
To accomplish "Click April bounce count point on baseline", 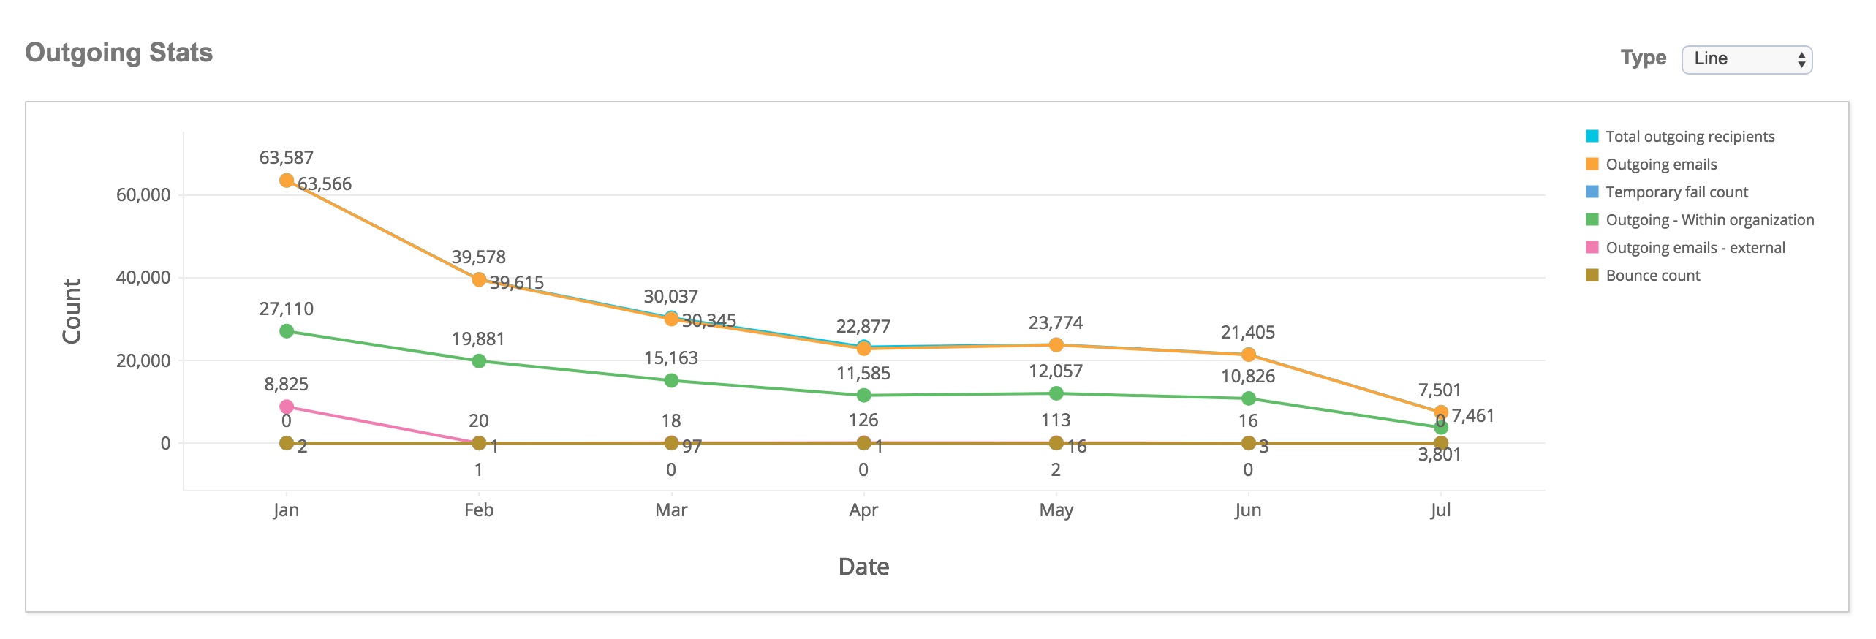I will click(863, 443).
